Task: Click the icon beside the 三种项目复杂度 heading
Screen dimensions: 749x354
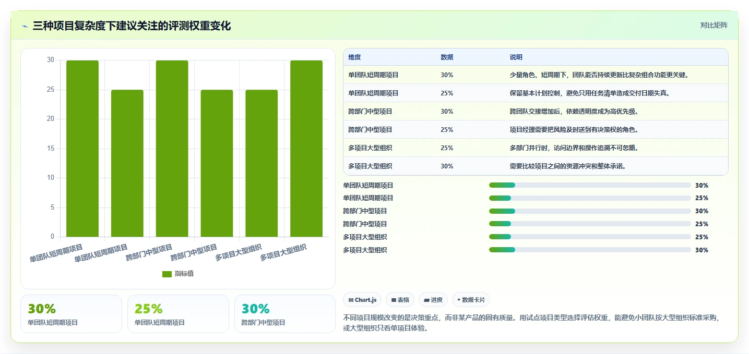Action: (25, 26)
